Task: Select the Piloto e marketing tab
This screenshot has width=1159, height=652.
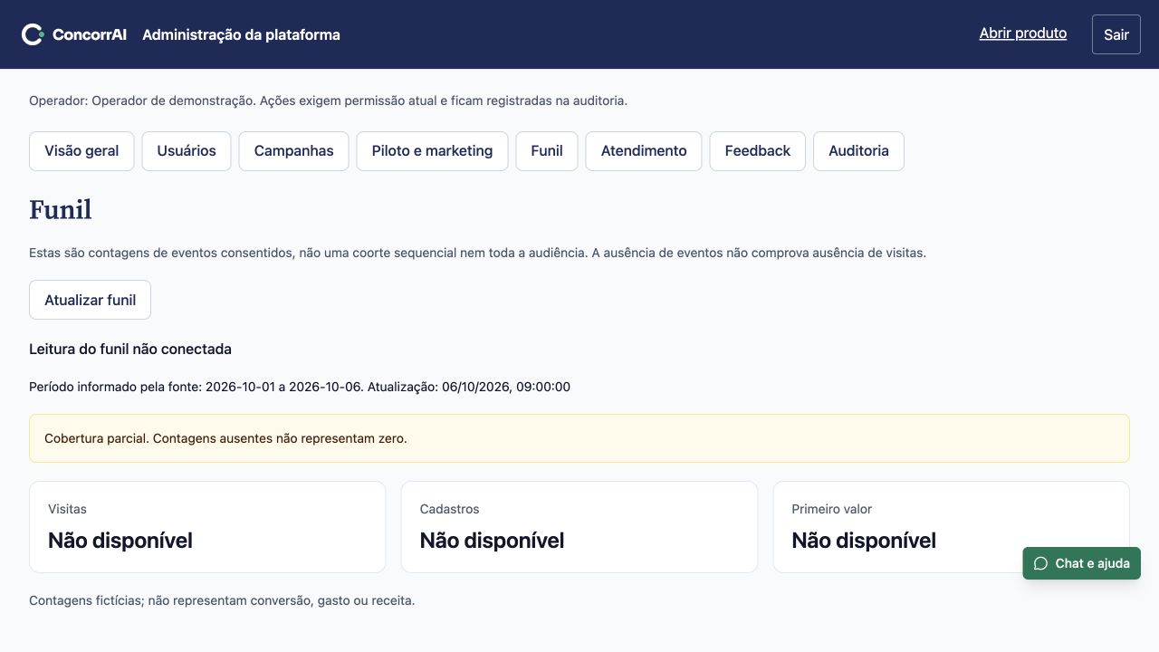Action: (x=432, y=151)
